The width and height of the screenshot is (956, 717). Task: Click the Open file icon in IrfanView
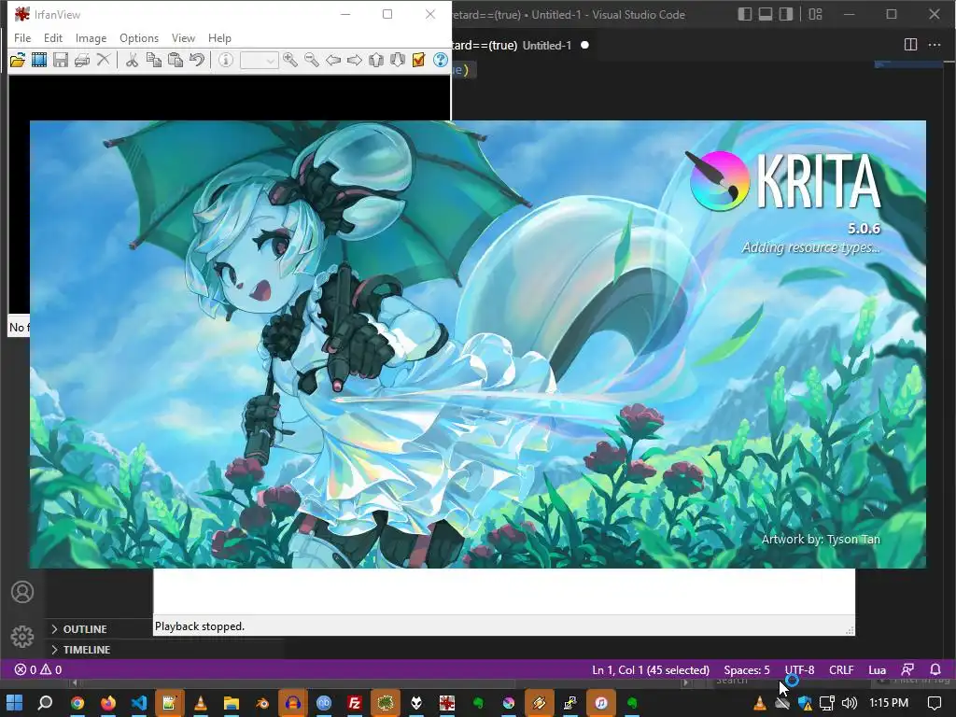pos(18,60)
